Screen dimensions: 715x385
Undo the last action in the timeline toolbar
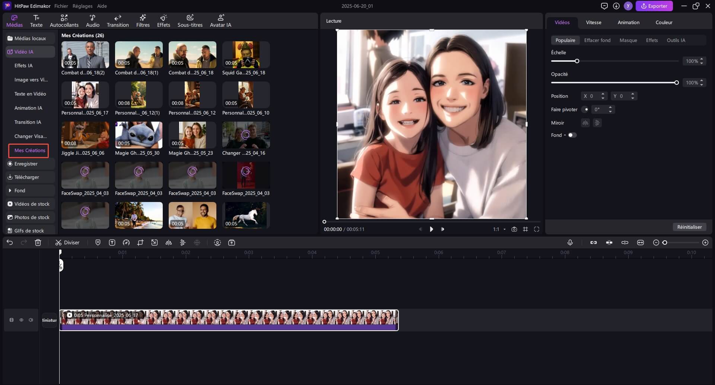(x=10, y=243)
